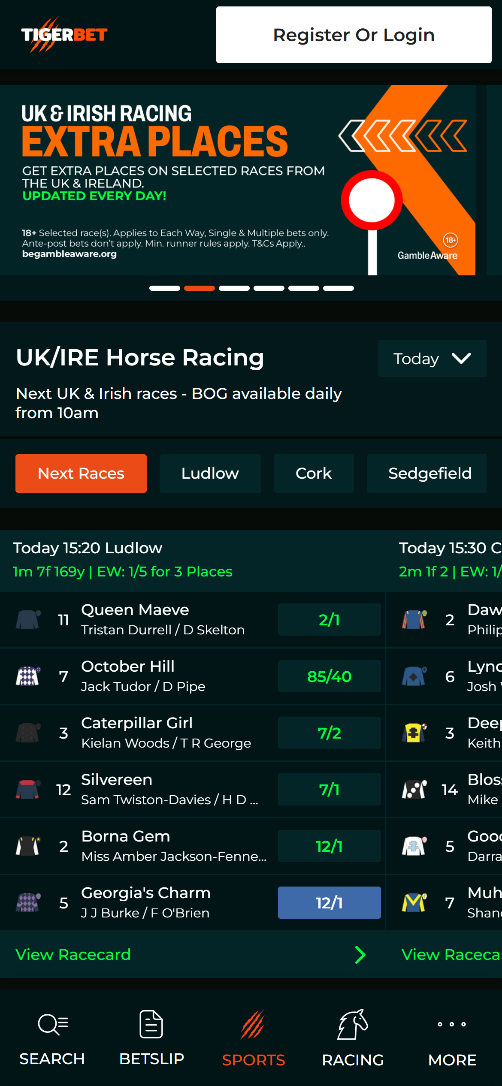Click the View Racecard chevron arrow
Screen dimensions: 502x1086
(x=360, y=955)
